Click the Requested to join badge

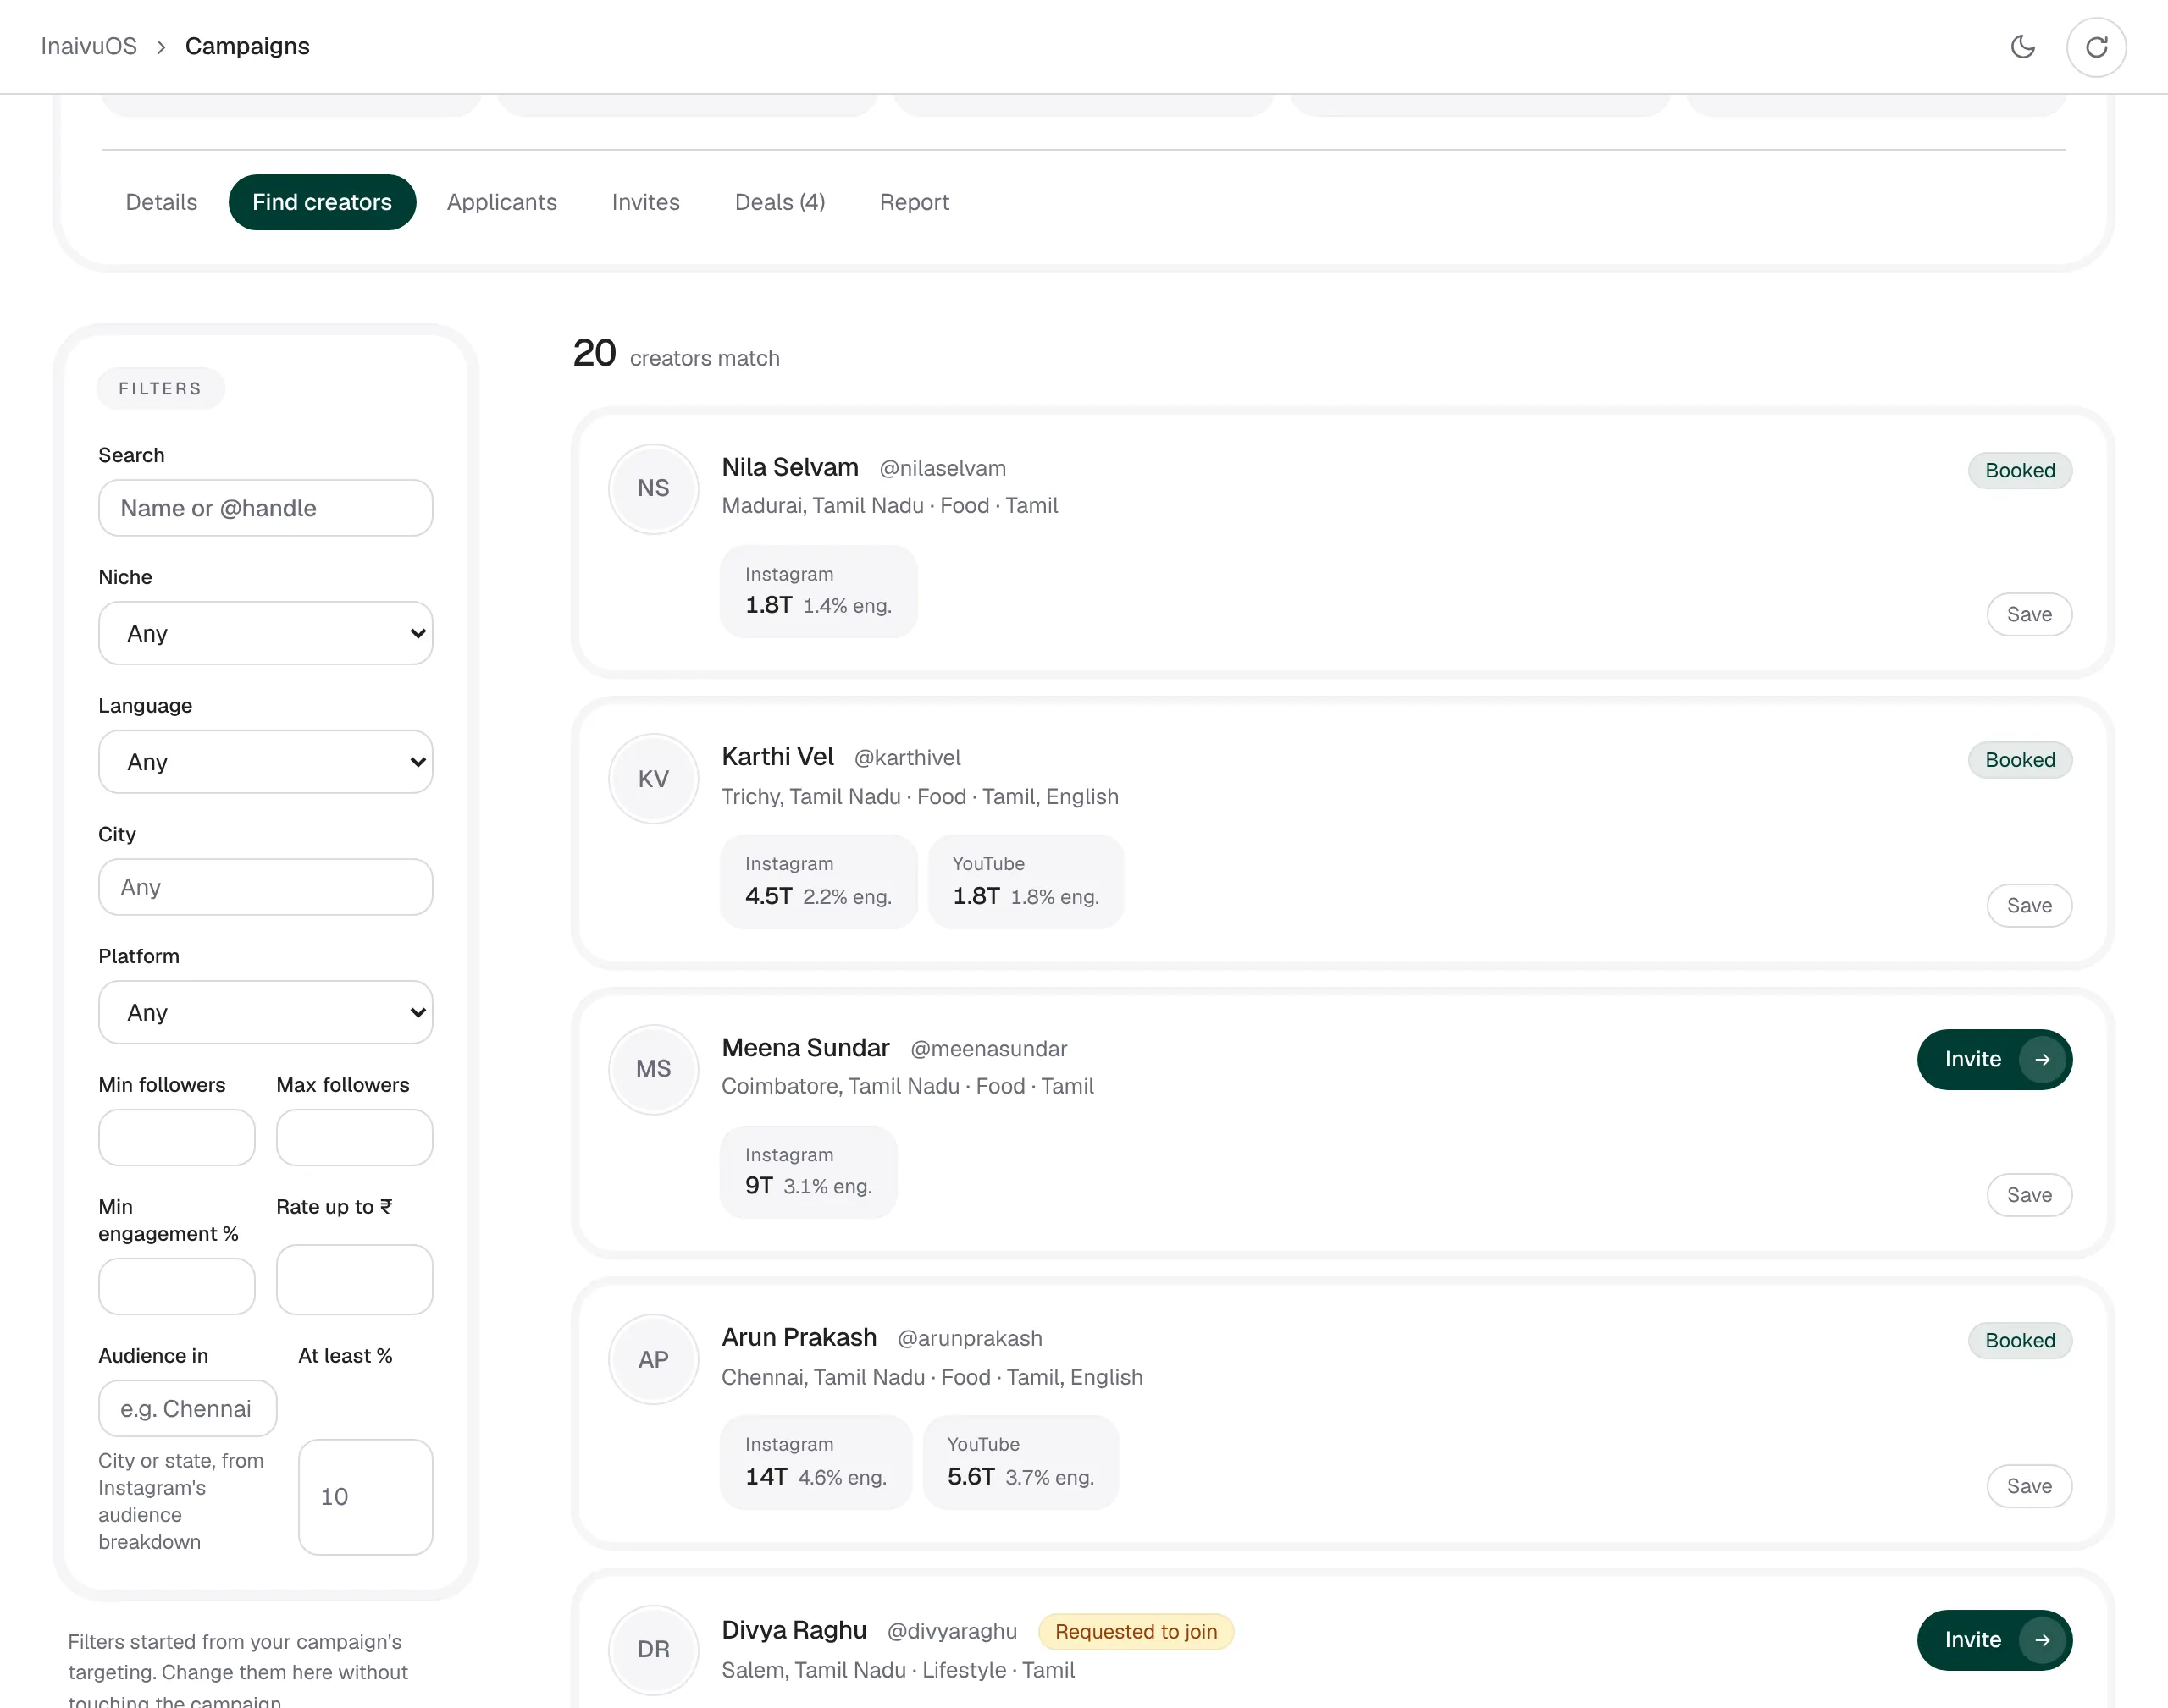point(1136,1632)
